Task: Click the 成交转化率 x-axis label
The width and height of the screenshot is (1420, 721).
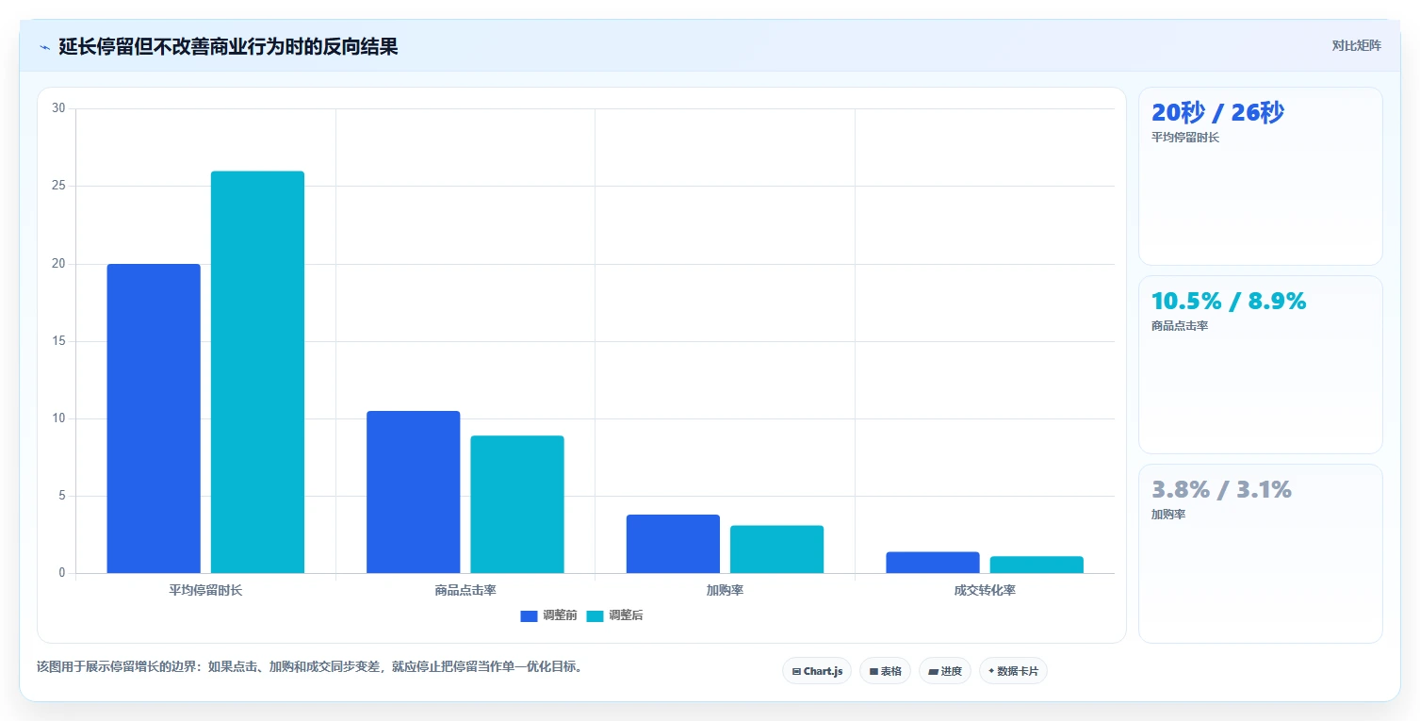Action: click(985, 590)
